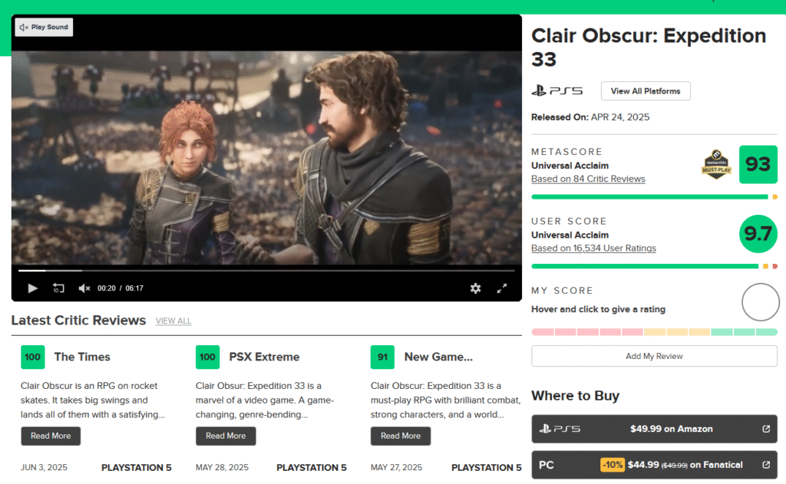Open View All Platforms
786x484 pixels.
646,91
